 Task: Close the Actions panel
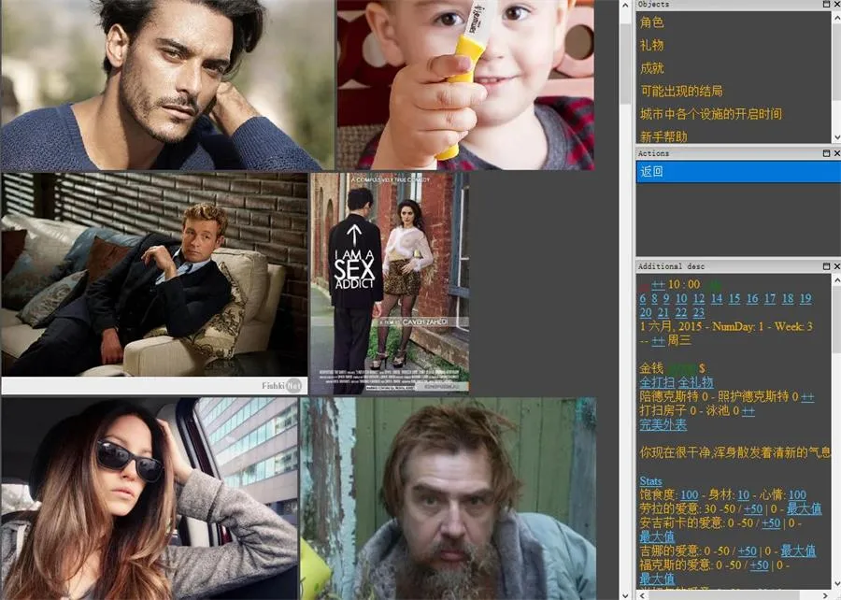pos(835,153)
